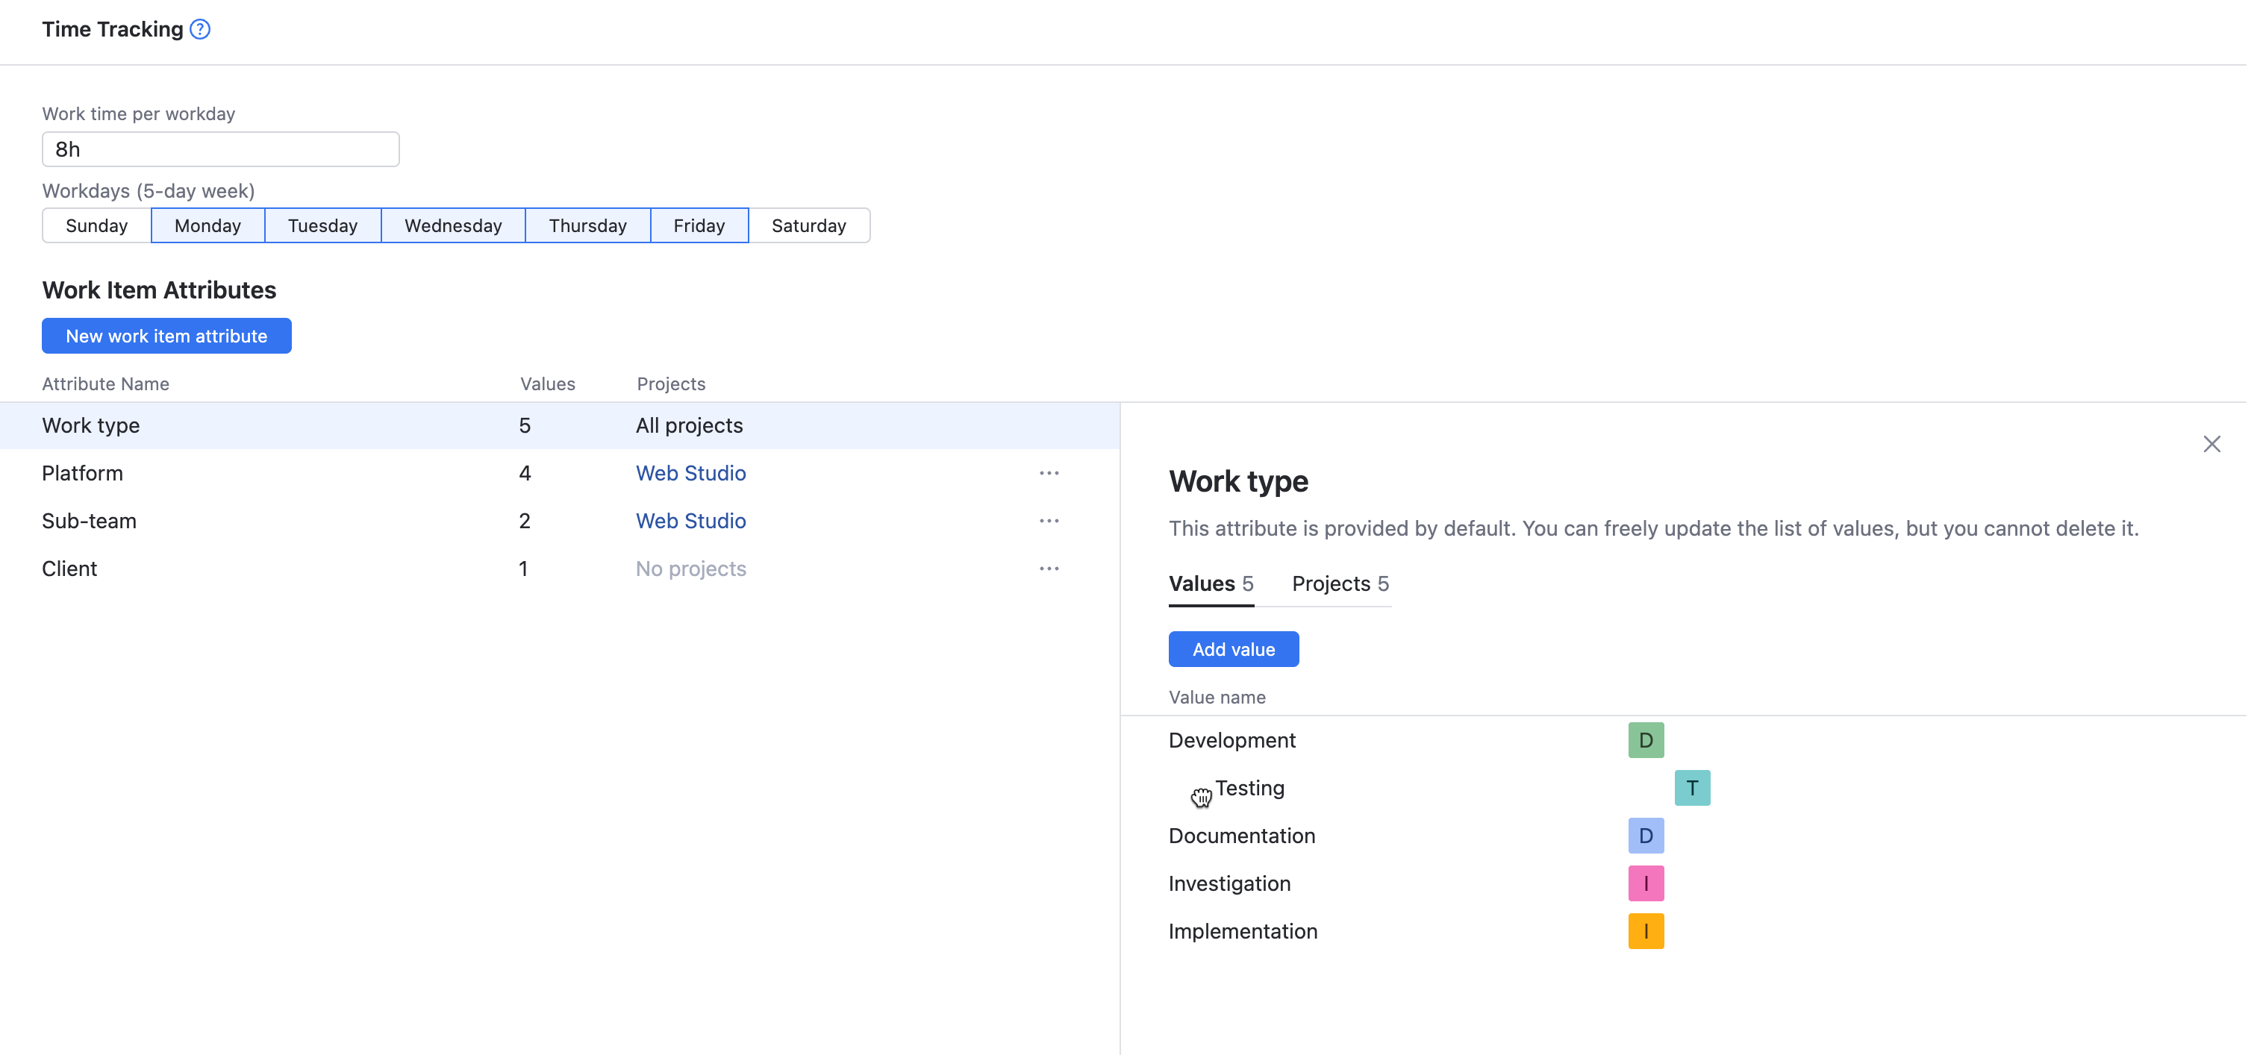
Task: Click the teal Testing color badge
Action: pyautogui.click(x=1691, y=788)
